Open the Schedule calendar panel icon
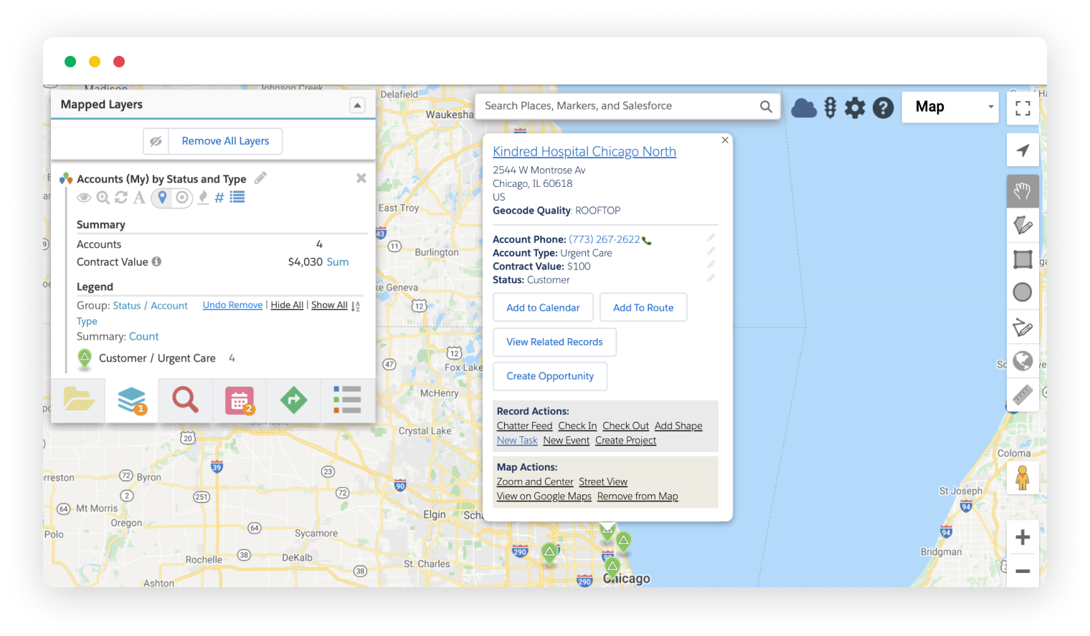Viewport: 1090px width, 636px height. coord(239,400)
